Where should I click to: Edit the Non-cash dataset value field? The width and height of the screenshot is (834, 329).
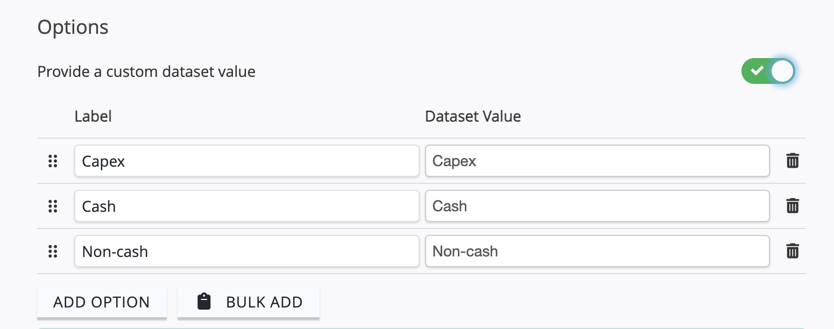[597, 251]
